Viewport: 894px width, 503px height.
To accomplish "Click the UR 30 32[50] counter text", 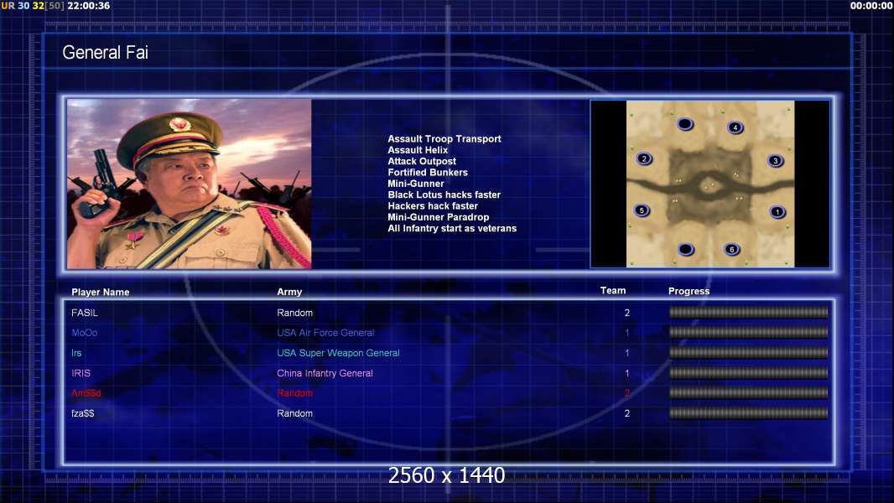I will (x=33, y=6).
